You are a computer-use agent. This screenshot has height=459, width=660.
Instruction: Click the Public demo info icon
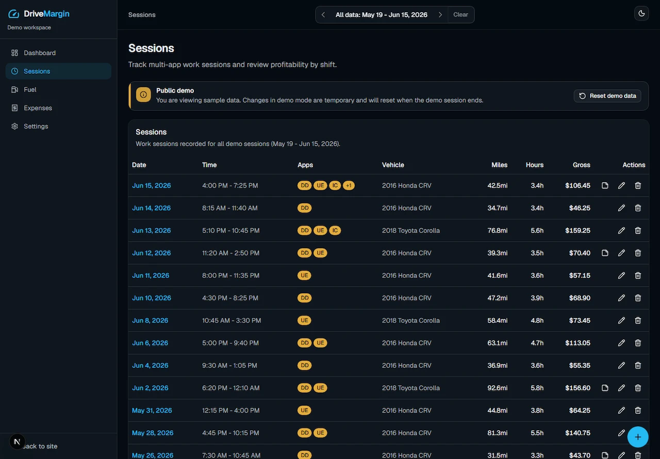[143, 94]
